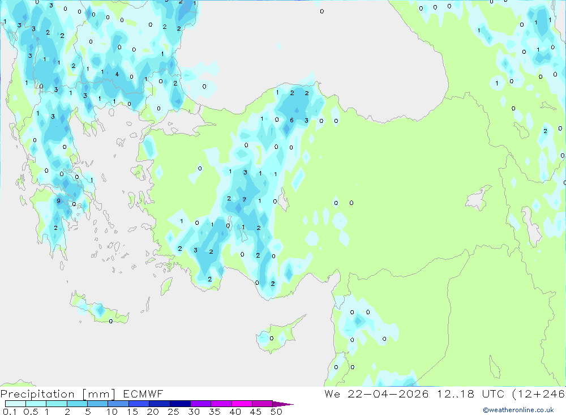Click the precipitation value '9' over Greece
The width and height of the screenshot is (566, 415).
click(x=58, y=201)
